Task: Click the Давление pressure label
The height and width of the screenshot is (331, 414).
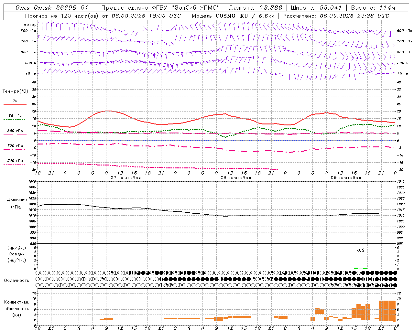Action: pos(17,200)
